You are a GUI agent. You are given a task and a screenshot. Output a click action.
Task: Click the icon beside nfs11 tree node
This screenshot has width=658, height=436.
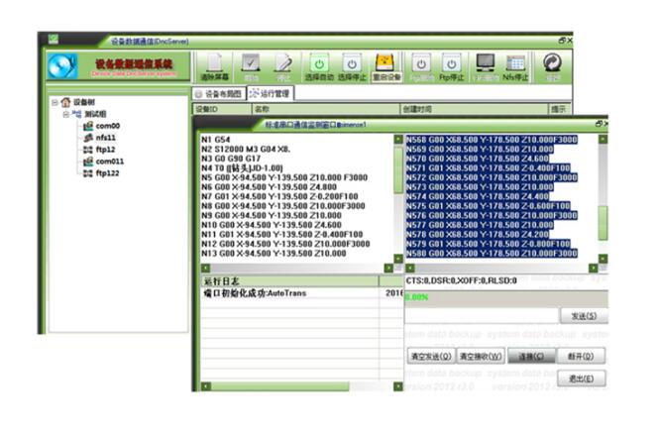click(88, 138)
